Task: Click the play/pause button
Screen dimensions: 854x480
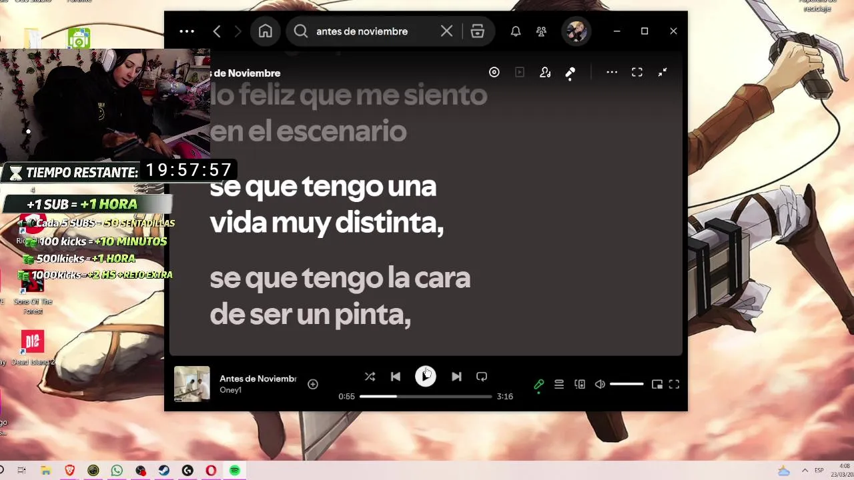Action: [x=426, y=377]
